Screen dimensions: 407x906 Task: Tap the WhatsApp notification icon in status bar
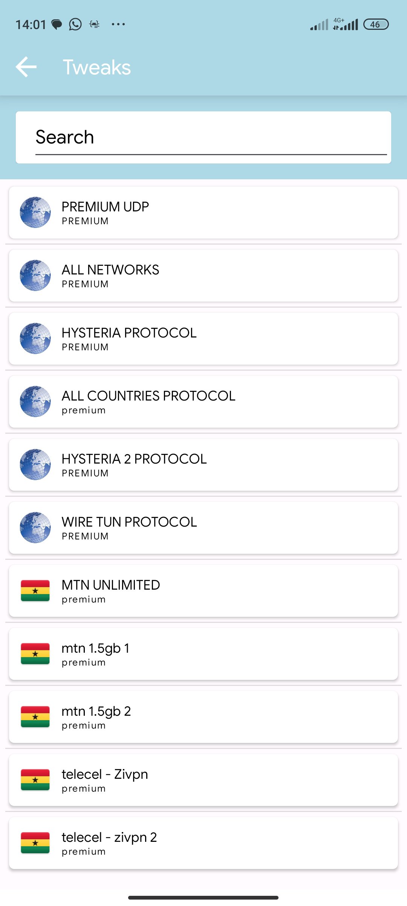point(75,25)
